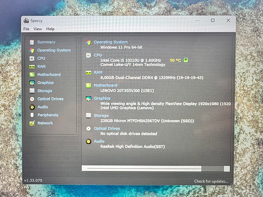The height and width of the screenshot is (197, 263).
Task: Click the Check for updates link
Action: (x=211, y=181)
